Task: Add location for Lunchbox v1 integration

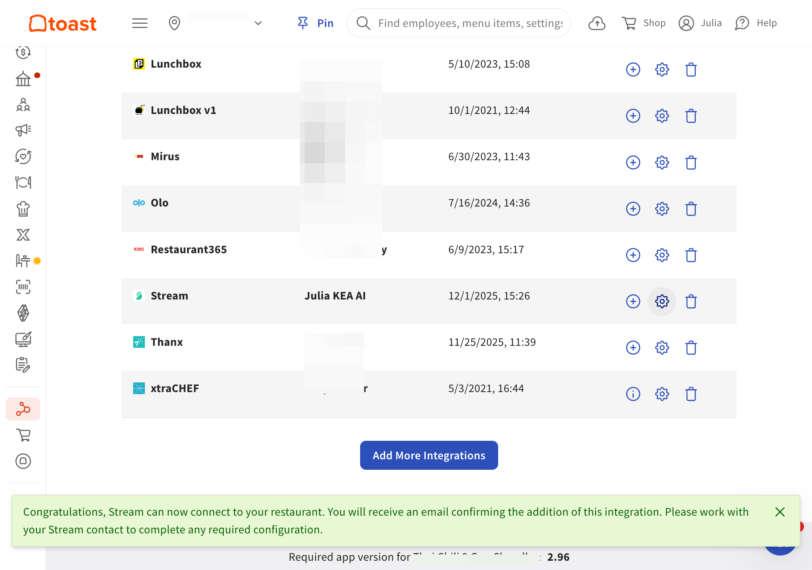Action: tap(633, 116)
